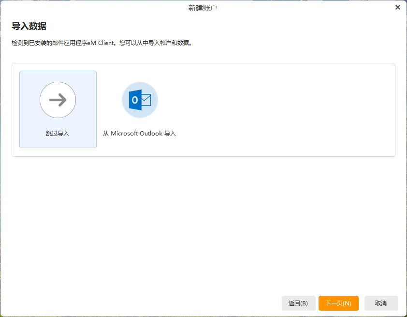
Task: Click the 导入数据 heading
Action: 29,26
